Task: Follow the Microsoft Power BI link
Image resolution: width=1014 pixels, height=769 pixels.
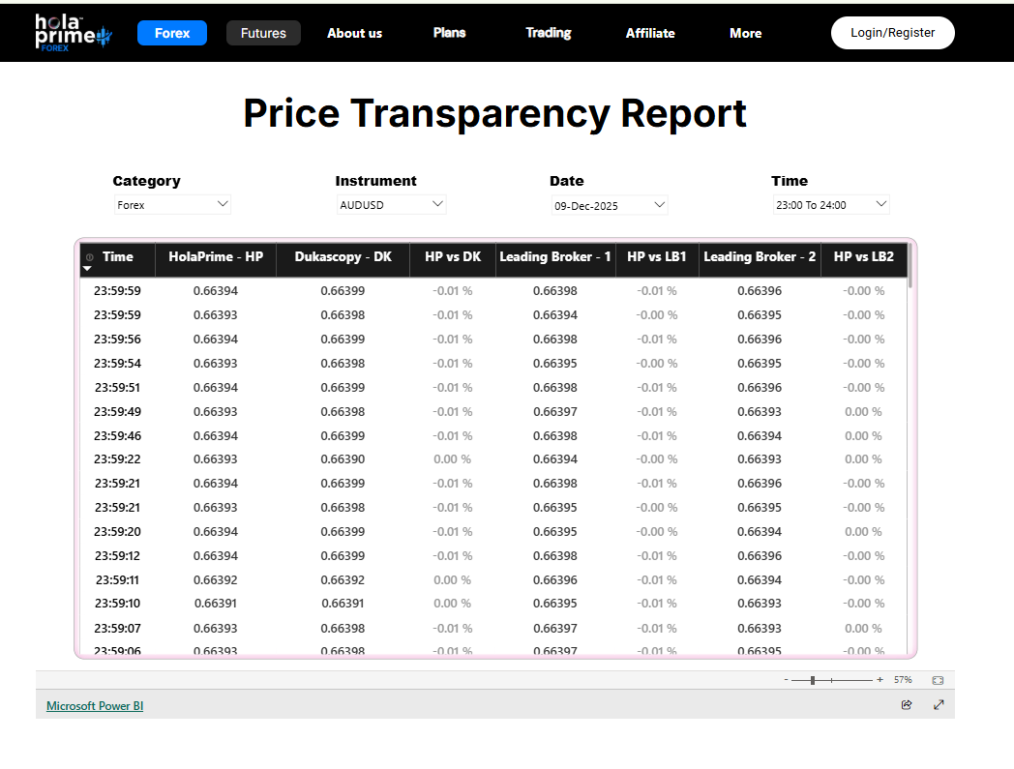Action: click(95, 706)
